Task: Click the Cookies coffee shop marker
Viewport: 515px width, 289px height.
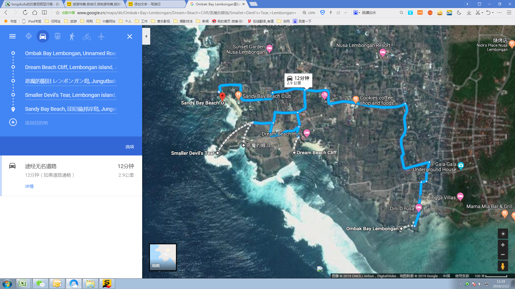Action: pos(355,100)
